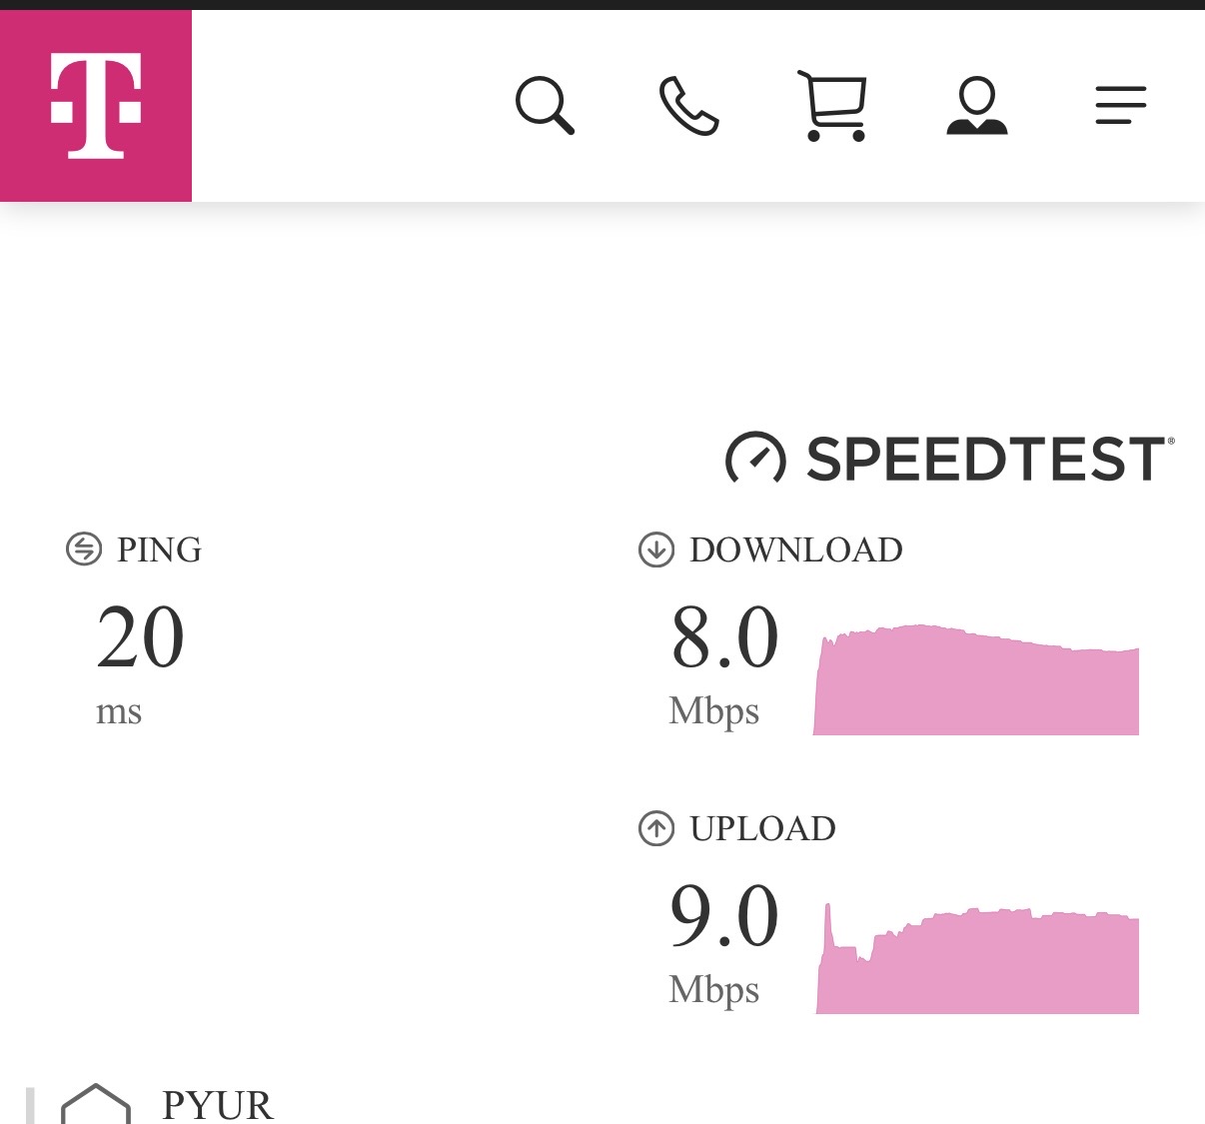The image size is (1205, 1124).
Task: Open the search magnifier icon
Action: (x=545, y=105)
